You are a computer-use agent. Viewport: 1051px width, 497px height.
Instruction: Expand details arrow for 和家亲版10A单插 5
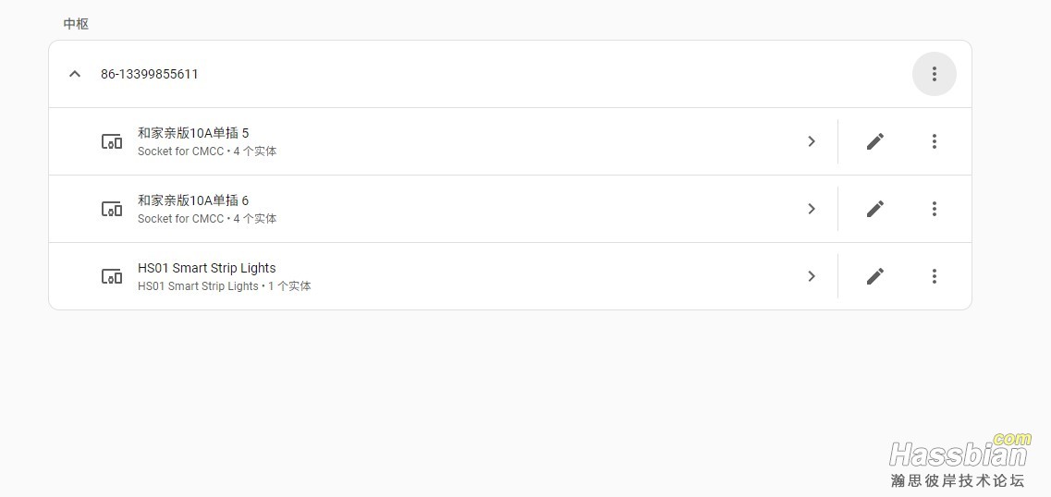811,141
